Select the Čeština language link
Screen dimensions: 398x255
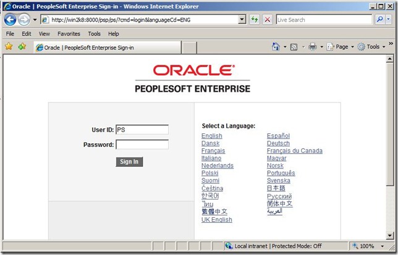pos(212,188)
